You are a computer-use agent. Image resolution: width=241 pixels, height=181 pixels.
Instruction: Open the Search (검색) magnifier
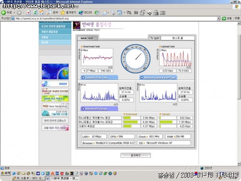50,13
